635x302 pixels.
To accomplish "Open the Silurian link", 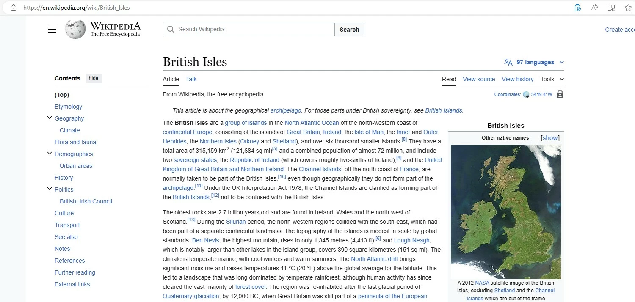I will coord(236,222).
